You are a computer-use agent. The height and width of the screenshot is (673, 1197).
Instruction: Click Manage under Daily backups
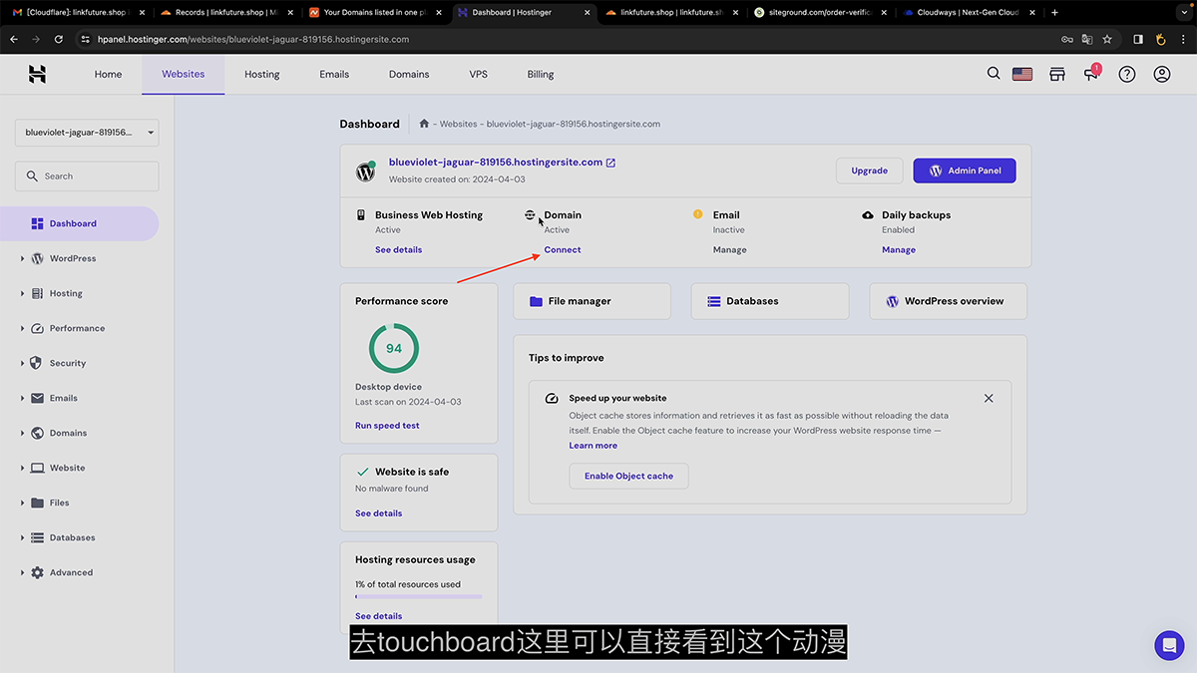(899, 249)
